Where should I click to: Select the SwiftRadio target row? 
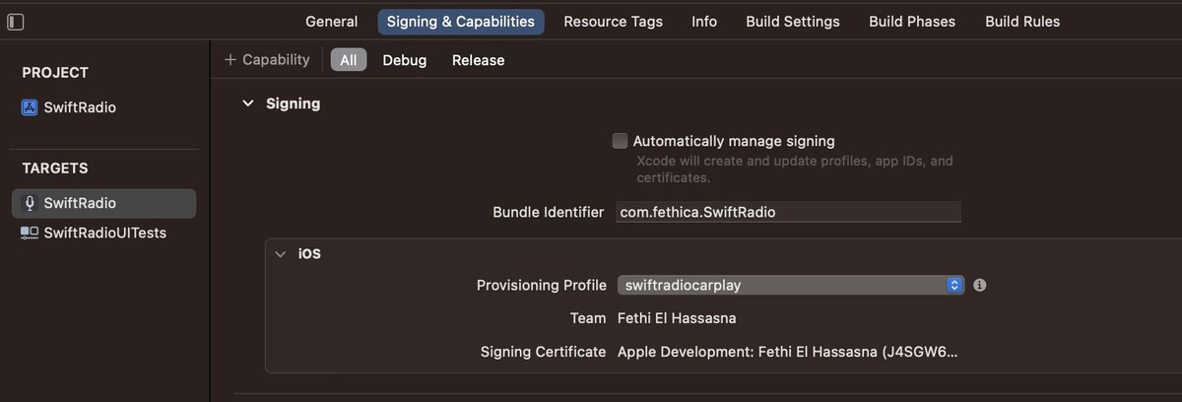click(104, 203)
